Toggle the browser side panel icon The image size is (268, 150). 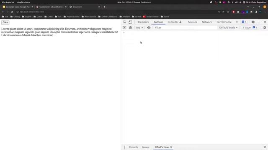[256, 12]
